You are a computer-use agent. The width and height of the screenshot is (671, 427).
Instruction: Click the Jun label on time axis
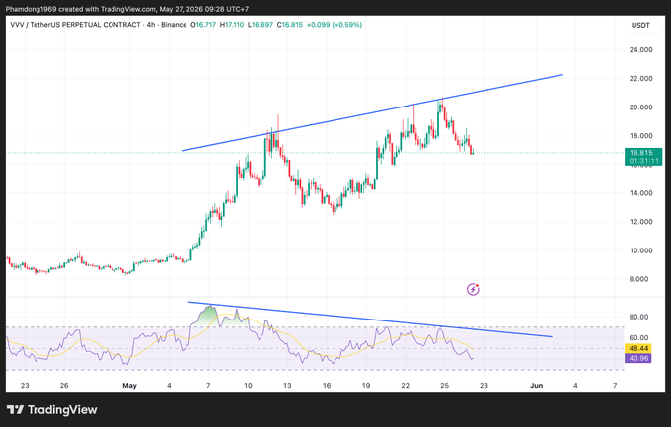point(536,386)
